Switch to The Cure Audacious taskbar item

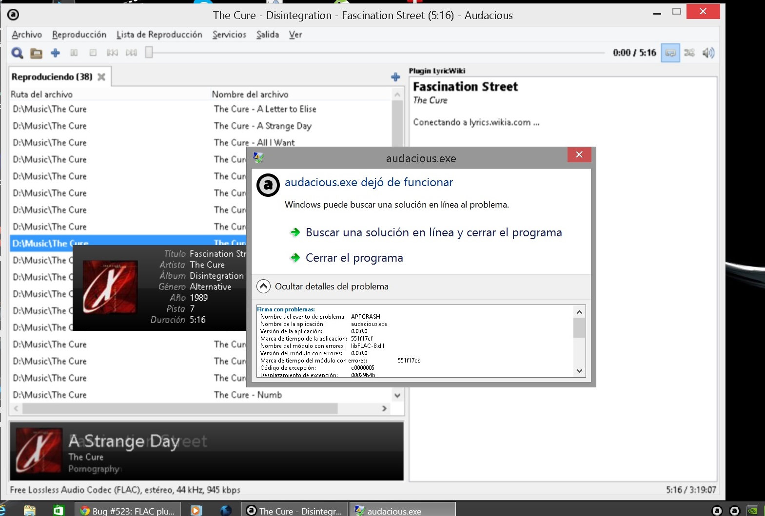click(295, 511)
